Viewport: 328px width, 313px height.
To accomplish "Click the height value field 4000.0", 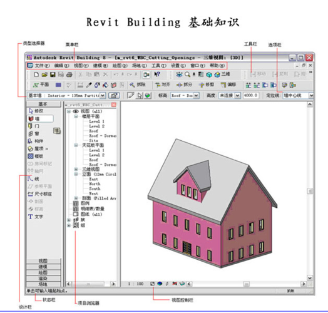I will click(250, 95).
